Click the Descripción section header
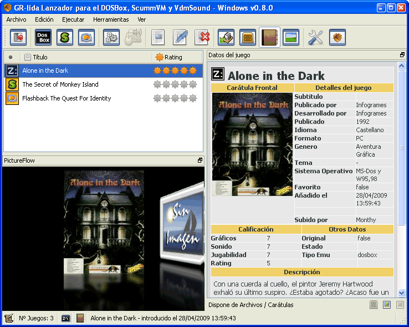Screen dimensions: 409x327 tap(302, 272)
